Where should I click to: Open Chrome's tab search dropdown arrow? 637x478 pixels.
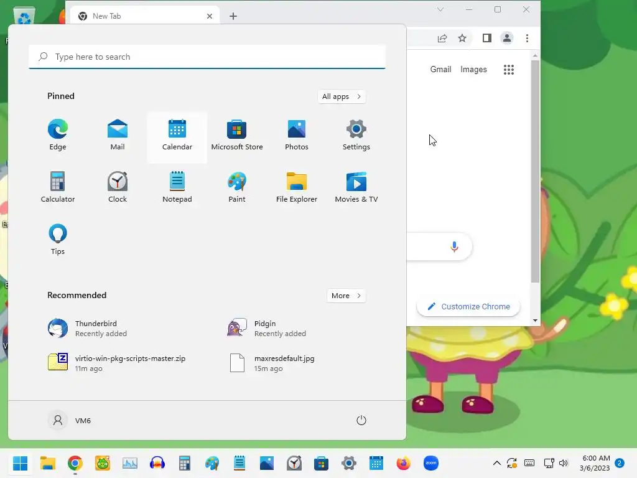click(x=440, y=9)
